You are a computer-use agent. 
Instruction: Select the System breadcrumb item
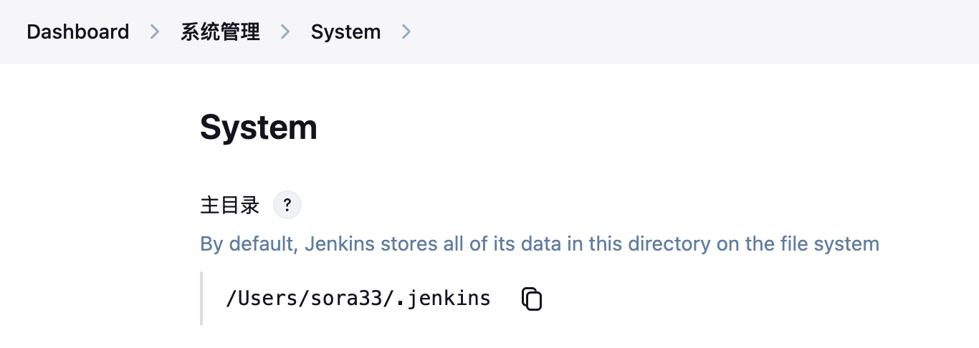click(x=345, y=32)
